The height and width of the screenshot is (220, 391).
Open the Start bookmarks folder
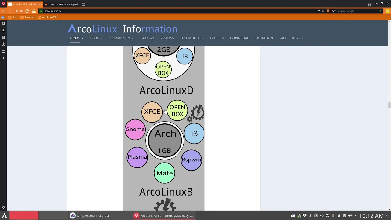coord(13,17)
